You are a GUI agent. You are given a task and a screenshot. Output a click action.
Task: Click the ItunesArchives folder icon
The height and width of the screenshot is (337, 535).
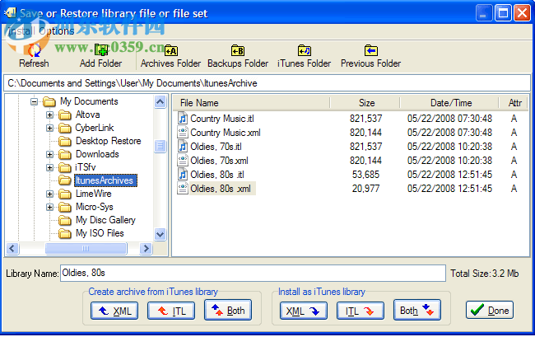64,180
